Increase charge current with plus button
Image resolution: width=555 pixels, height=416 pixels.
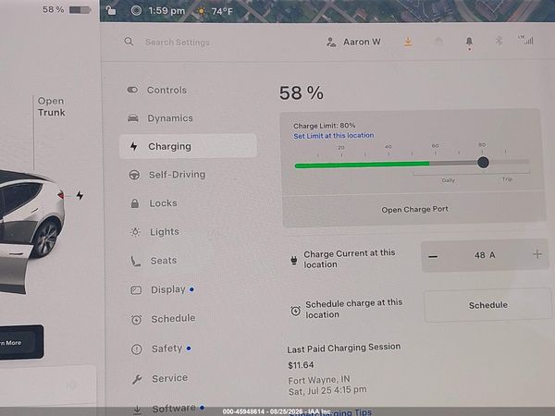tap(537, 254)
